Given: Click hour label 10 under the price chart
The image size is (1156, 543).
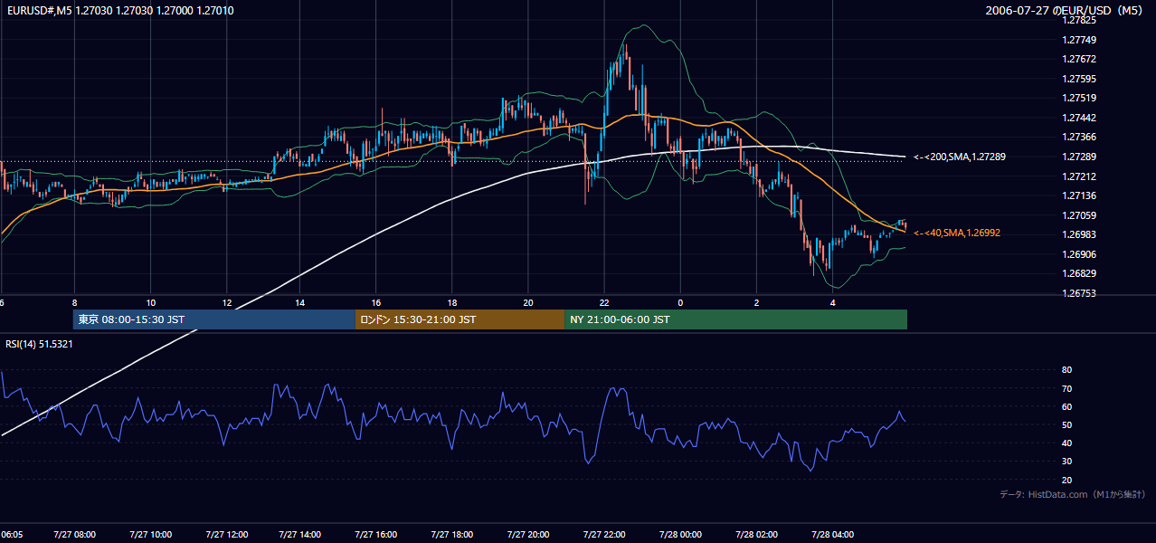Looking at the screenshot, I should point(150,303).
